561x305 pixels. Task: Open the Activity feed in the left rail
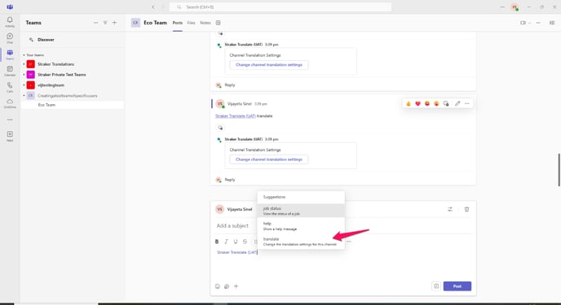tap(10, 22)
